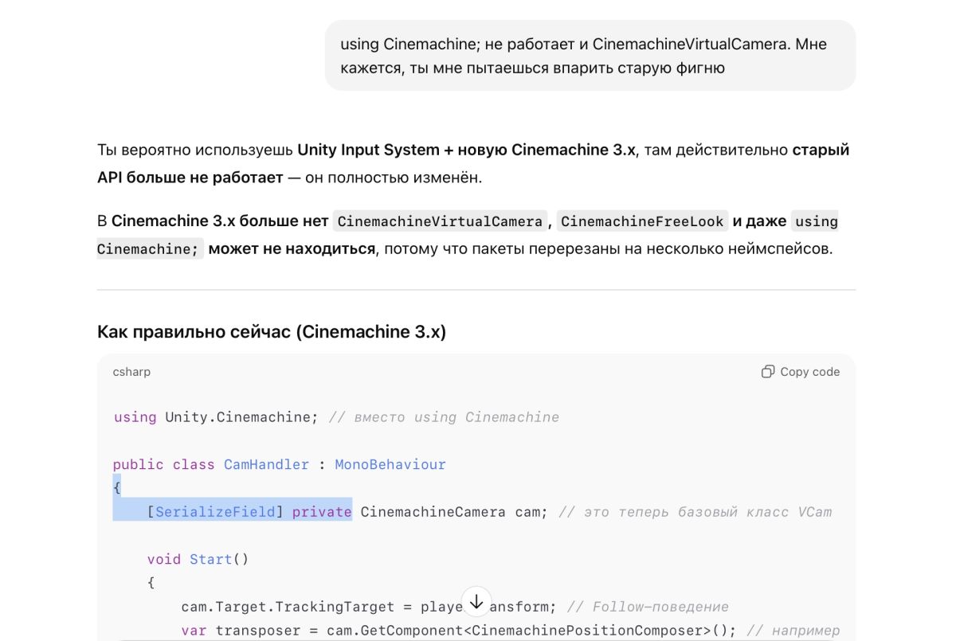Screen dimensions: 956x641
Task: Click the "csharp" language label
Action: 131,372
